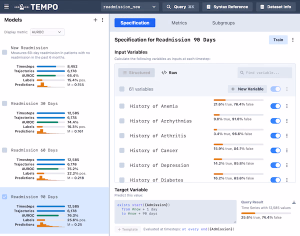Viewport: 300px width, 236px height.
Task: Open History of Cancer options menu
Action: [287, 150]
